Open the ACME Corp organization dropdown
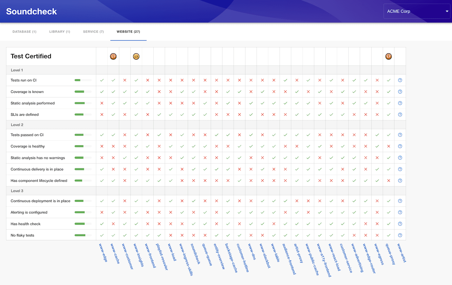This screenshot has height=285, width=452. pyautogui.click(x=417, y=11)
